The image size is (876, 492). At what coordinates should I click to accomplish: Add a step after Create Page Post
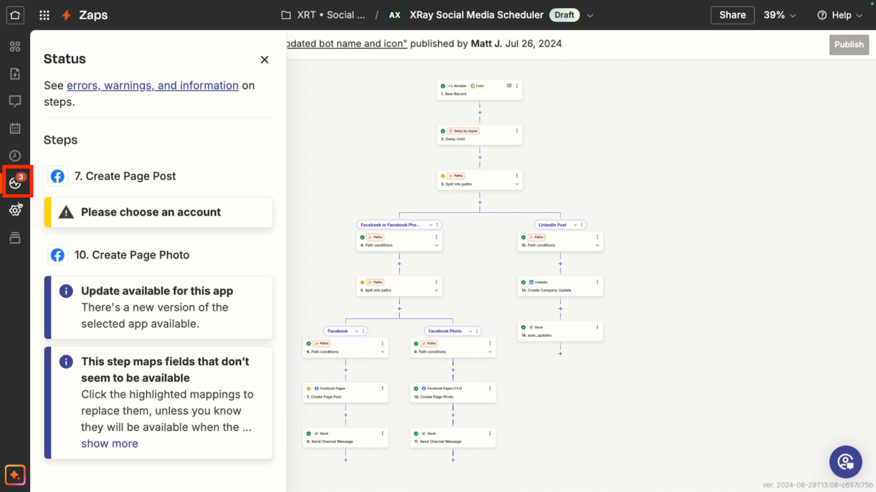(345, 415)
